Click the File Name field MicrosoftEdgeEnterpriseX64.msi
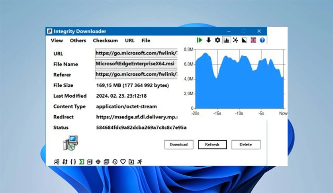Viewport: 333px width, 193px height. (136, 64)
